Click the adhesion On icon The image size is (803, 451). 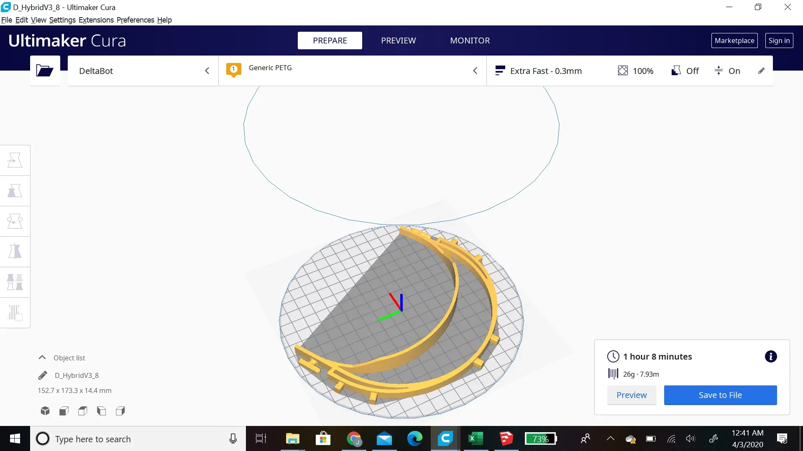(719, 71)
